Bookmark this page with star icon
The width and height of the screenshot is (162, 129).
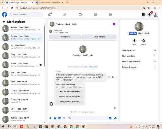point(148,8)
